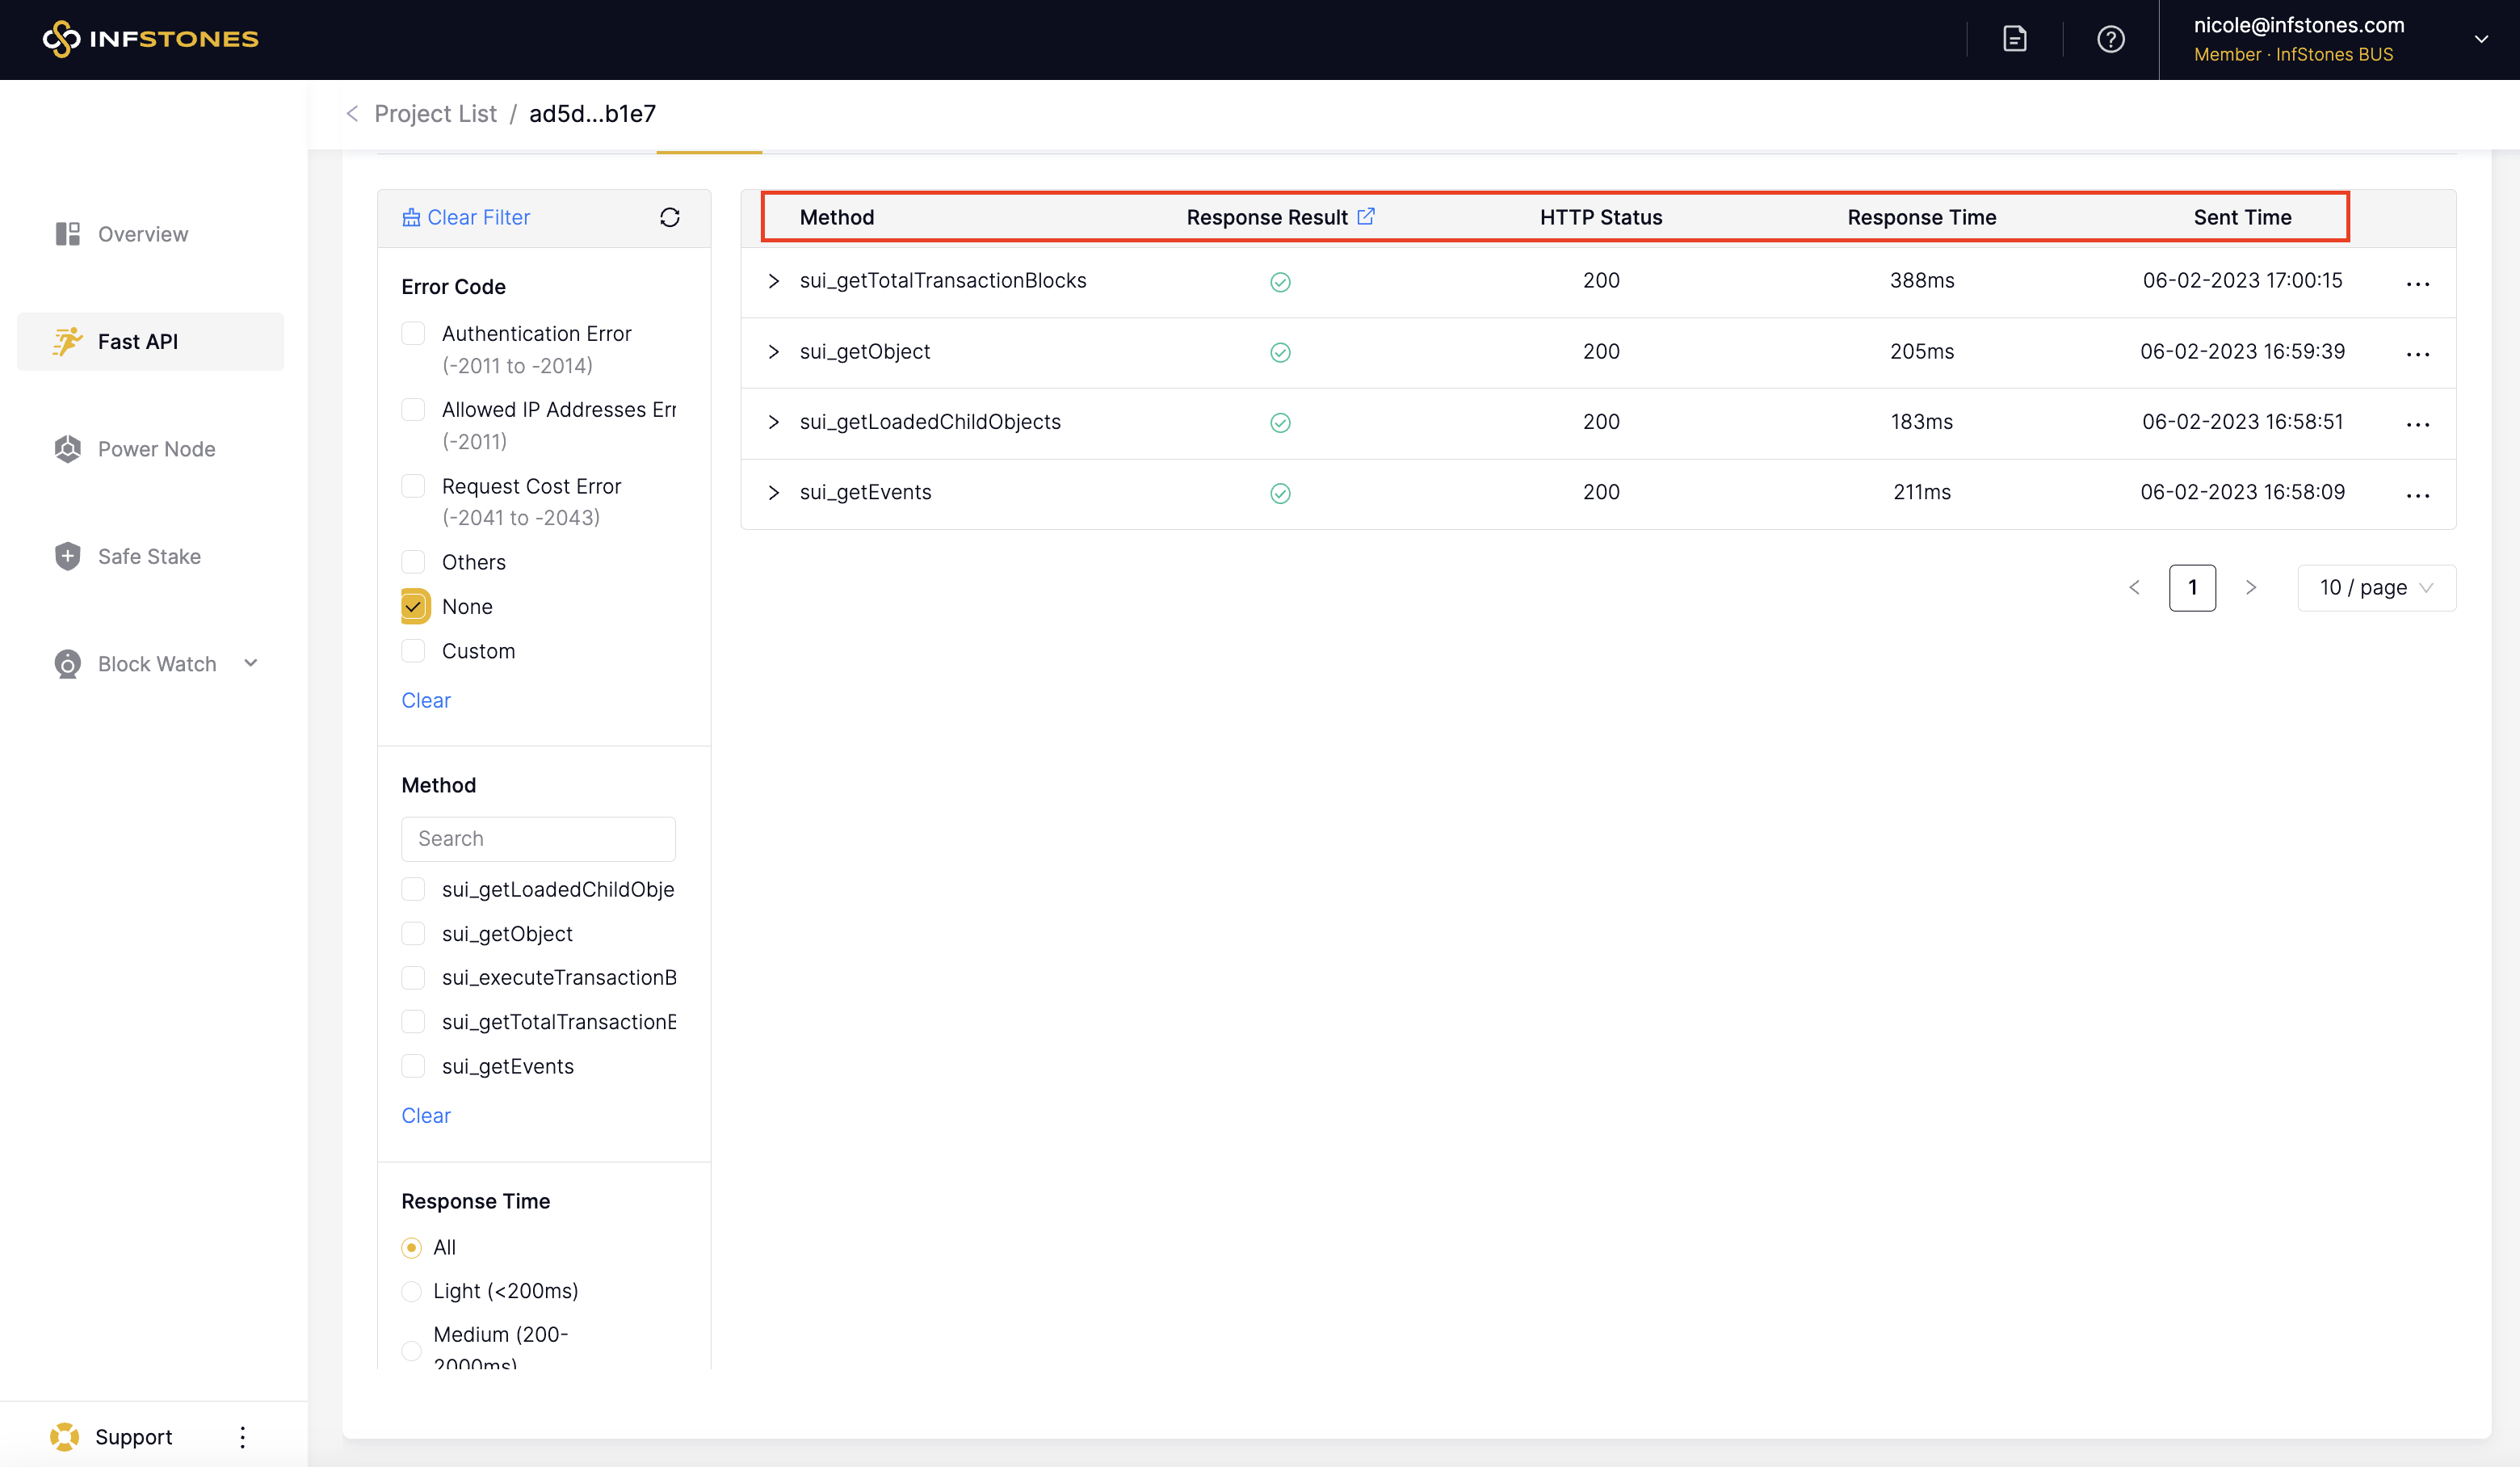
Task: Open the Overview sidebar item
Action: click(x=142, y=234)
